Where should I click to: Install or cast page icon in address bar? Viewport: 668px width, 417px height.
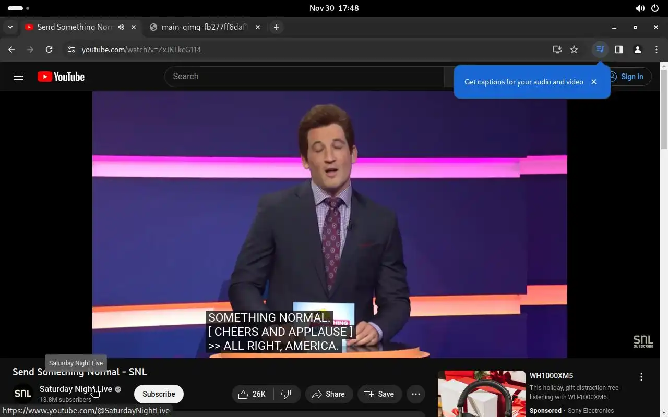[557, 50]
